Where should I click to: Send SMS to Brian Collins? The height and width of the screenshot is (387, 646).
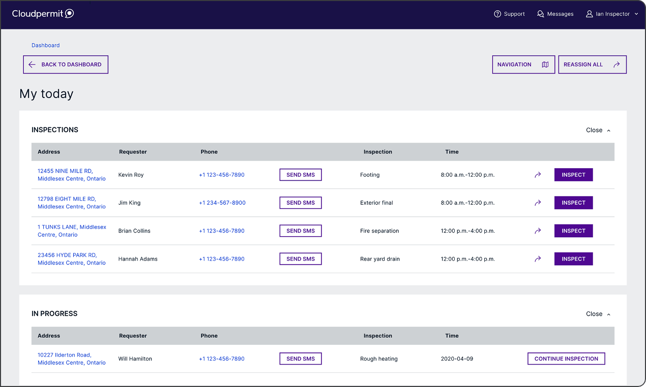pyautogui.click(x=300, y=231)
